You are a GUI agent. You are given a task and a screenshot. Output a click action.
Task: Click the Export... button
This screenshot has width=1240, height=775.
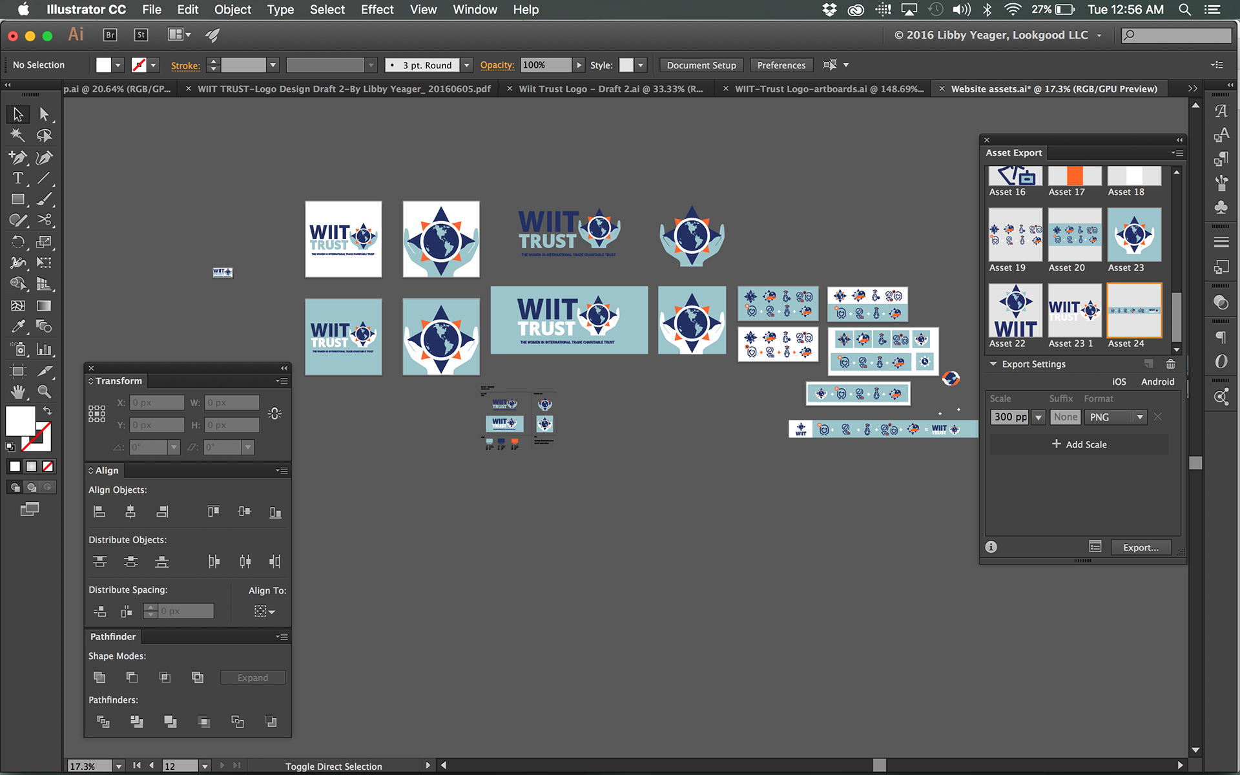coord(1140,547)
